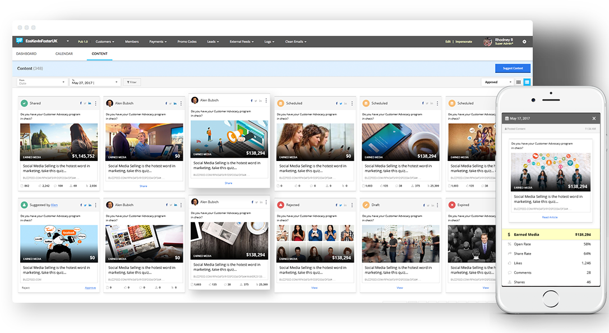Click the faces collage thumbnail on the Rejected card
Viewport: 609px width, 333px height.
click(315, 243)
